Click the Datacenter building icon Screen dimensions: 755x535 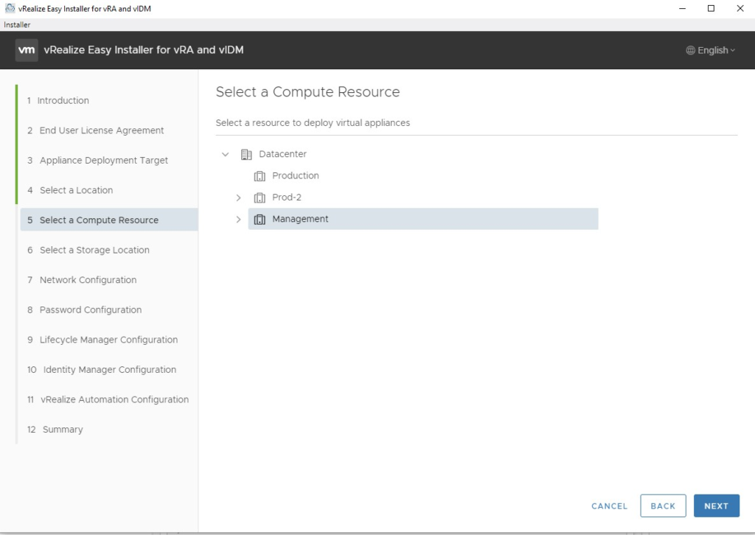click(x=246, y=155)
